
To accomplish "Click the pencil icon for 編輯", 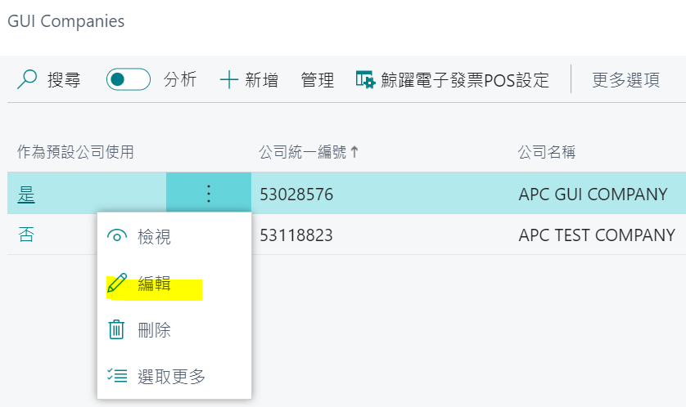I will [117, 283].
